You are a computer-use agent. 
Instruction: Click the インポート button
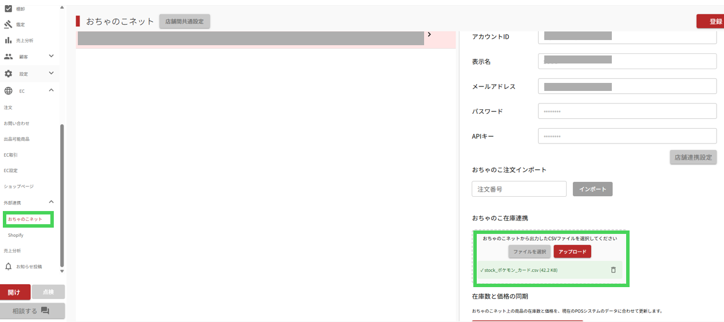[x=592, y=189]
